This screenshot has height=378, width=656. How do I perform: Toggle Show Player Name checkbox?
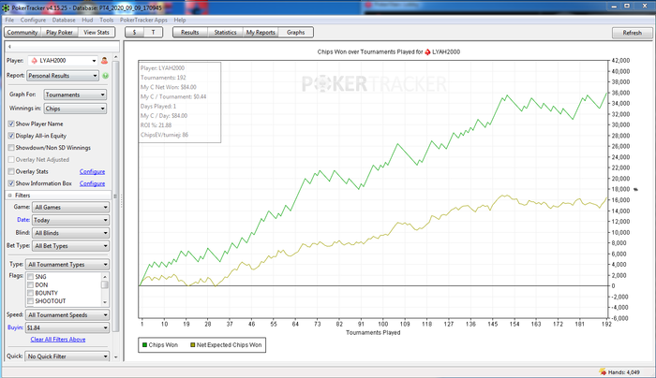11,124
